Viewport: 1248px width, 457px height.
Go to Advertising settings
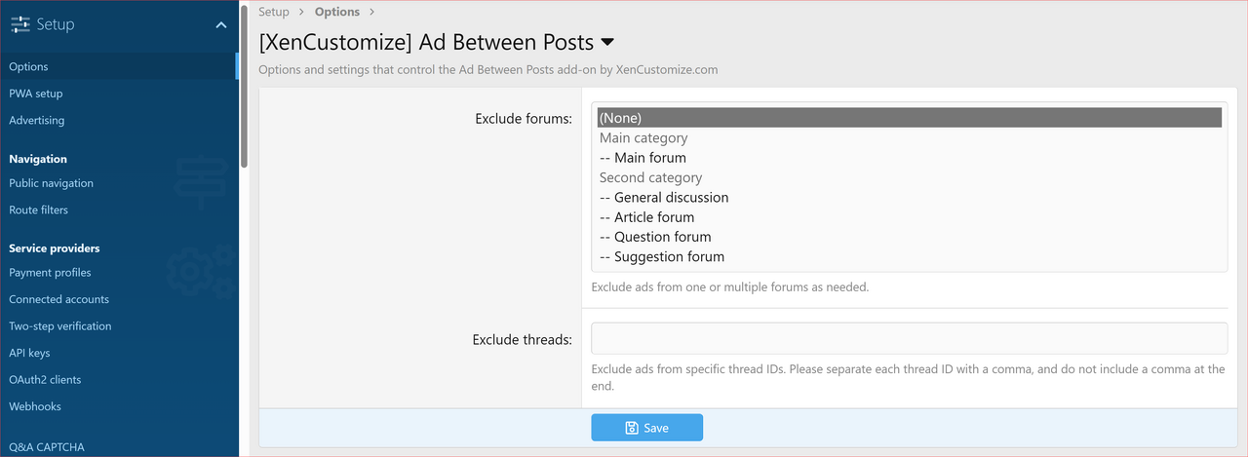click(x=37, y=121)
